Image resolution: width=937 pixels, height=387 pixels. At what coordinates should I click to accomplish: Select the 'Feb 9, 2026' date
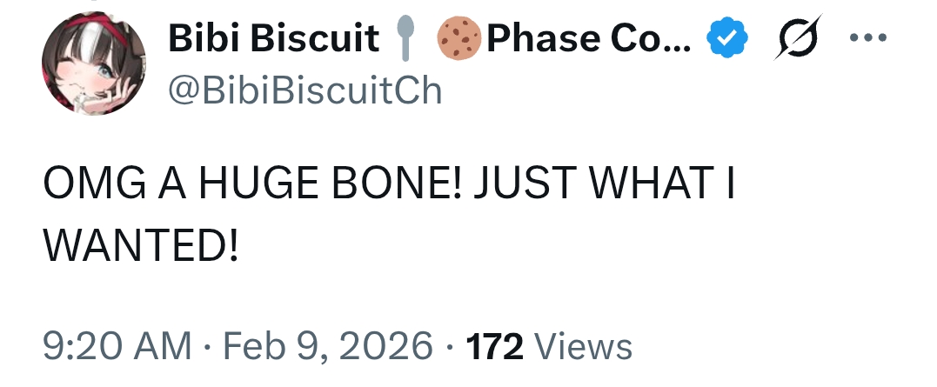pyautogui.click(x=328, y=346)
